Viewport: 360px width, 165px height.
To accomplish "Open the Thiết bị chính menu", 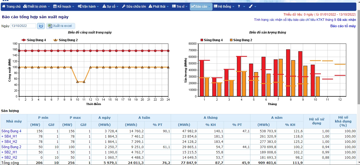I will click(x=36, y=6).
